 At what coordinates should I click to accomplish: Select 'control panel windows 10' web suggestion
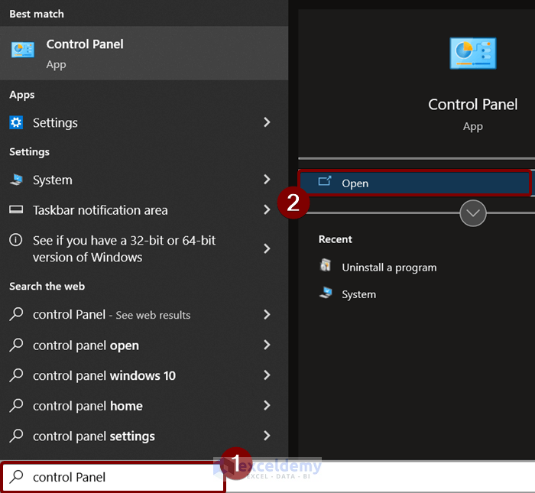pos(144,375)
